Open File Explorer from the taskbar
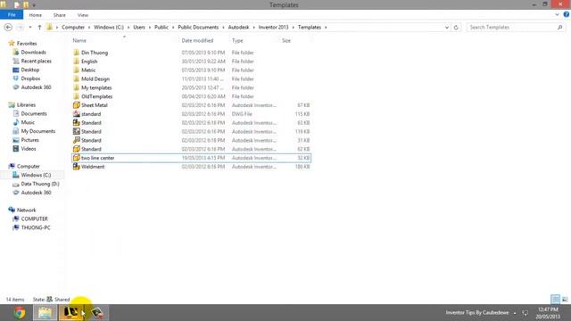571x321 pixels. point(46,313)
